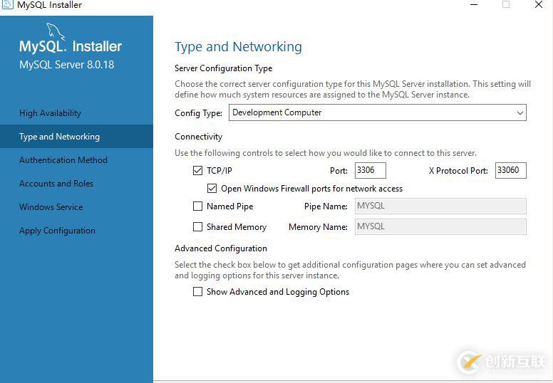
Task: Click the MySQL Installer title bar icon
Action: pyautogui.click(x=7, y=4)
